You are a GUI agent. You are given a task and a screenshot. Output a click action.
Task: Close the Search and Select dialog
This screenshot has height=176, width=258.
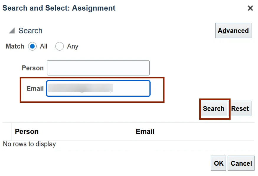[x=250, y=8]
